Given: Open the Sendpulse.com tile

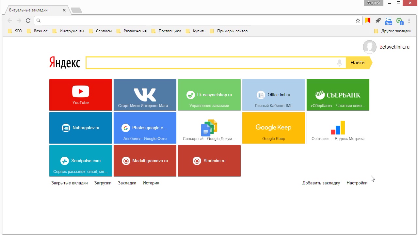Looking at the screenshot, I should [81, 161].
